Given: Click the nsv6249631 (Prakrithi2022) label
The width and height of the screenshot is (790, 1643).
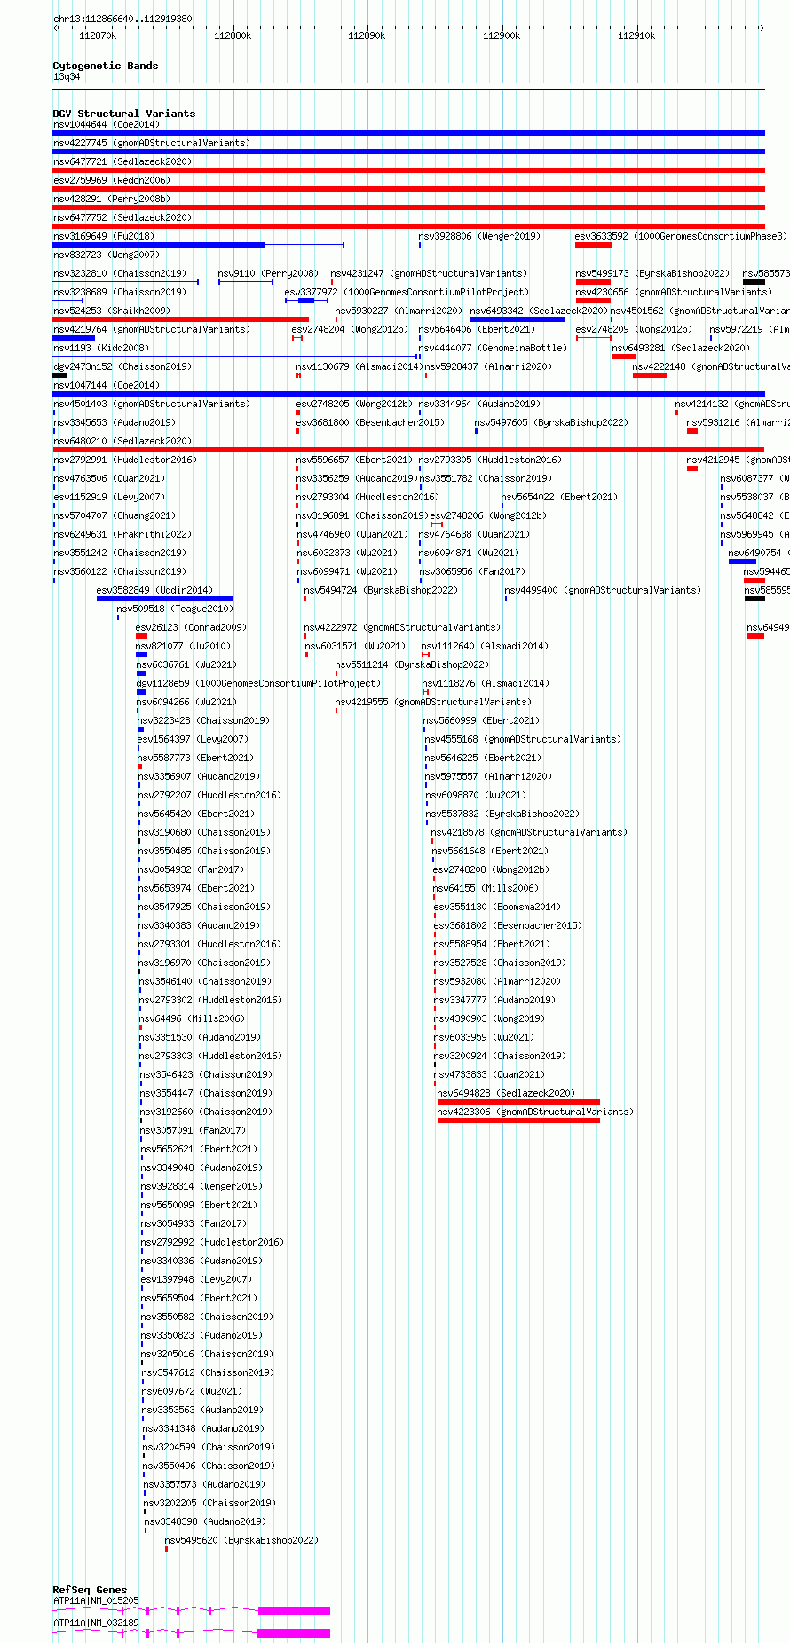Looking at the screenshot, I should (122, 534).
